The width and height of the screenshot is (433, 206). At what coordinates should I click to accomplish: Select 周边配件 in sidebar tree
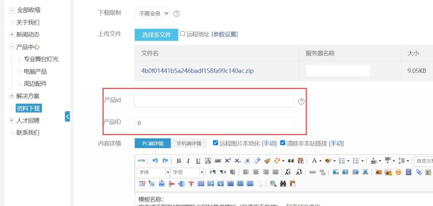[35, 84]
